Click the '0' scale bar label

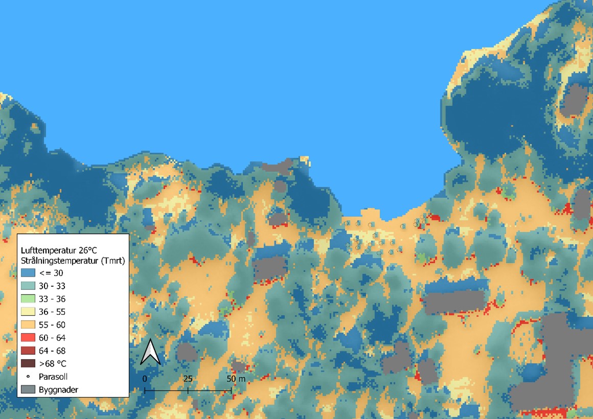pos(145,379)
